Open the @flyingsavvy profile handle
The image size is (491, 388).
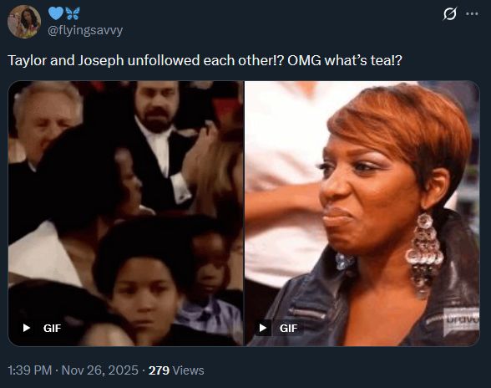point(85,30)
